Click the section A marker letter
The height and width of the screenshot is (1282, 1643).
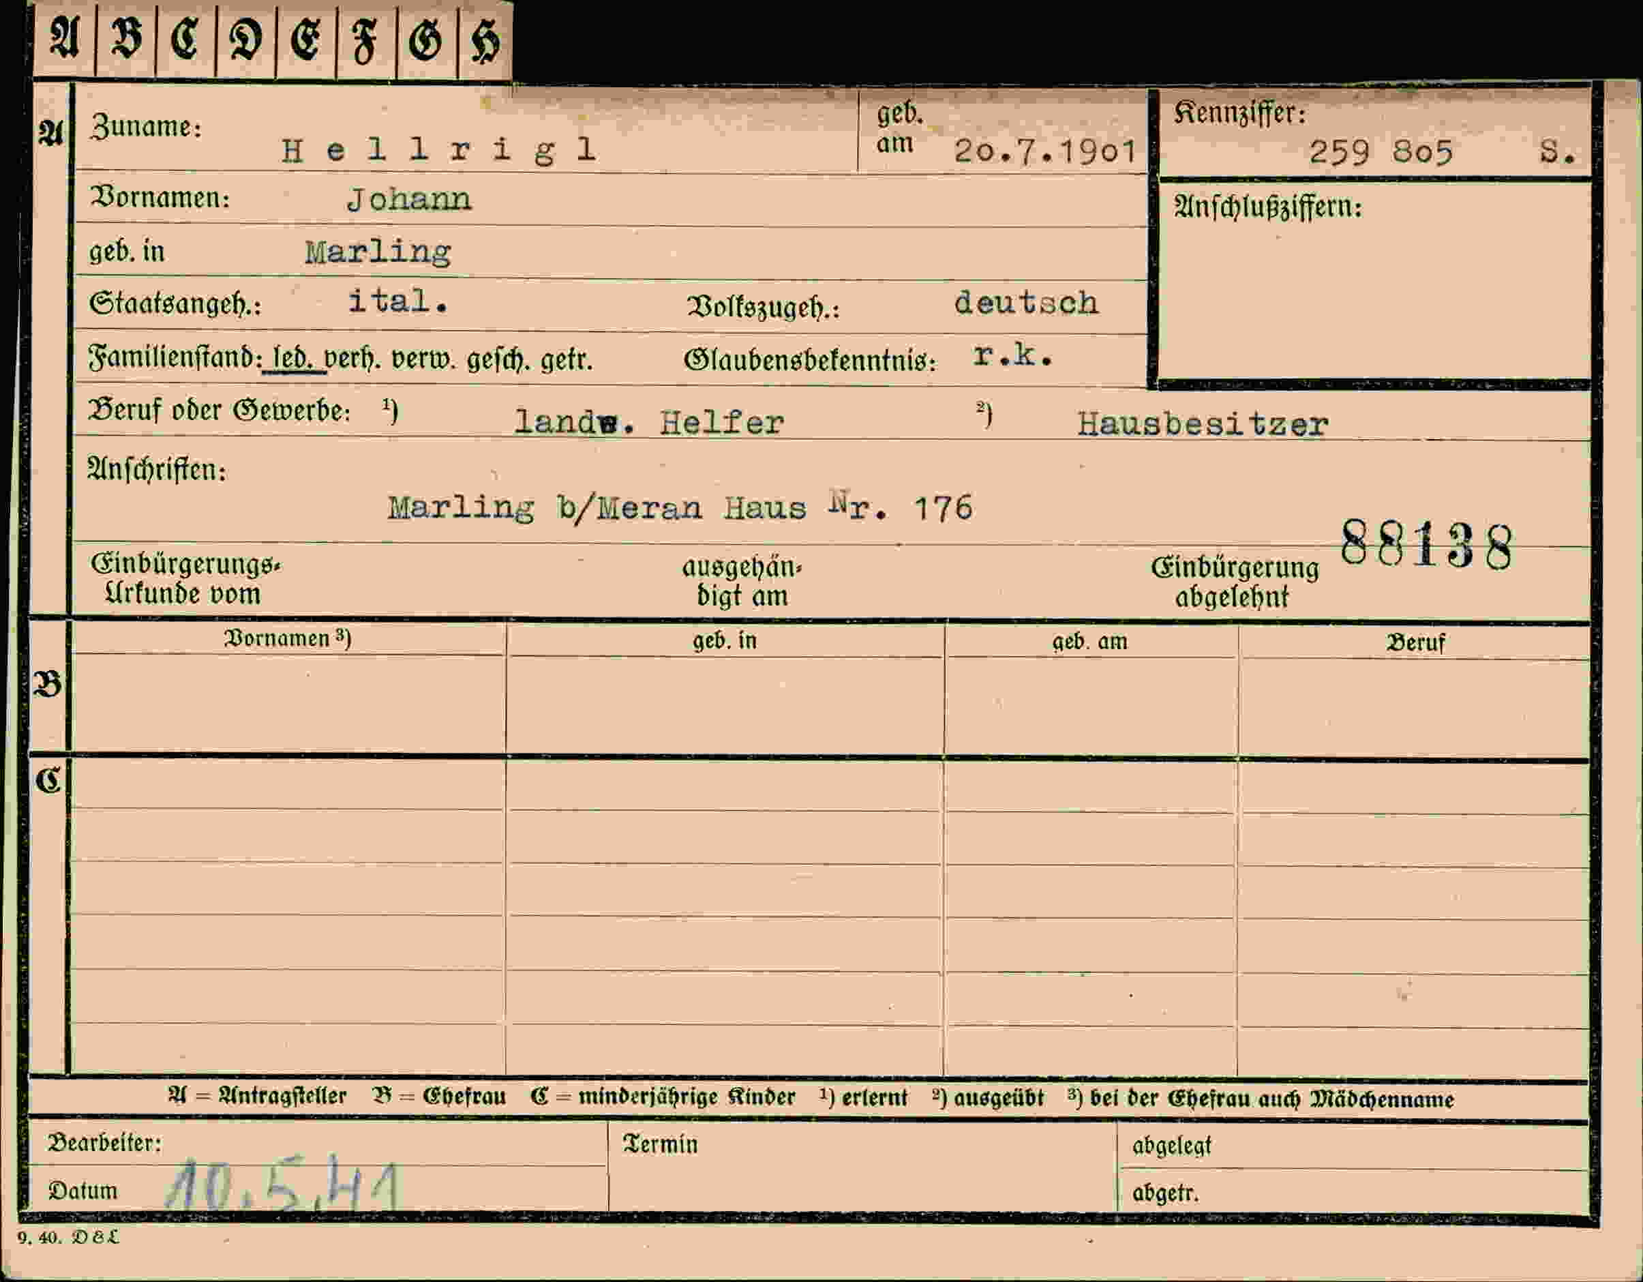tap(50, 134)
